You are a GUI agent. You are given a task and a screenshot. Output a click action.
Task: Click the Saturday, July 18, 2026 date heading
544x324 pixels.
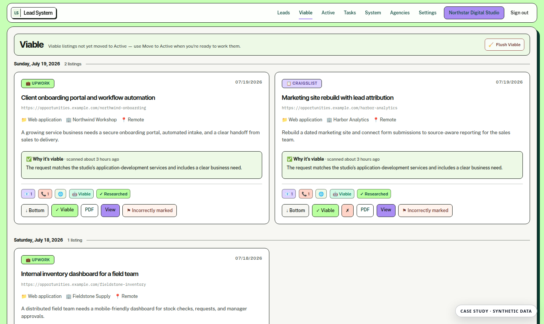39,240
